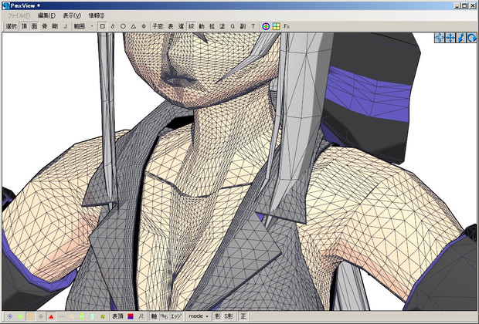Toggle the 影 shadow display button
The width and height of the screenshot is (479, 324).
[x=218, y=316]
